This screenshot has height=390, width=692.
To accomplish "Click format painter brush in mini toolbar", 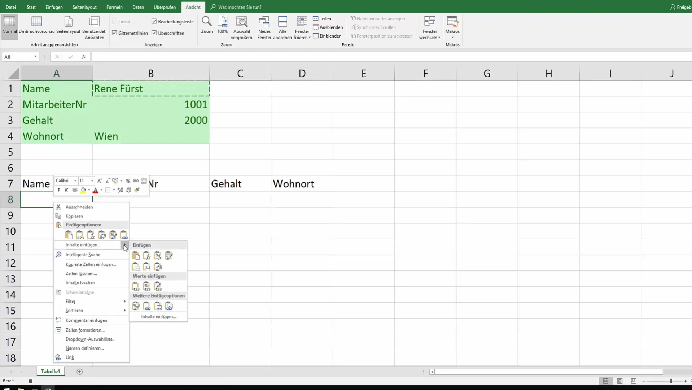I will pos(137,190).
